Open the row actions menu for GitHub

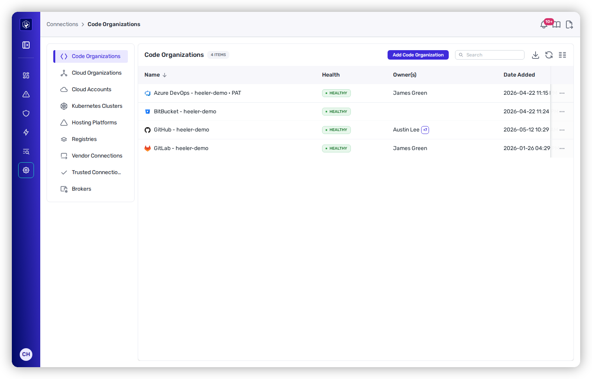pyautogui.click(x=562, y=130)
